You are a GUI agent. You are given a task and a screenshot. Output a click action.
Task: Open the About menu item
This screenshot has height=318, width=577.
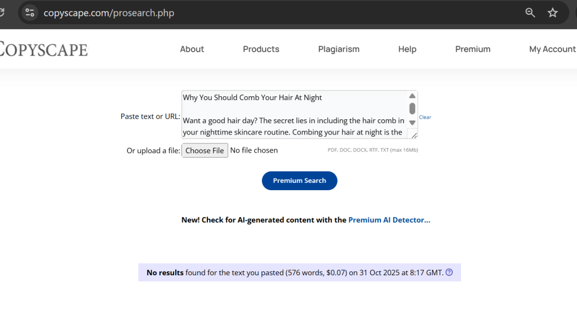(192, 49)
